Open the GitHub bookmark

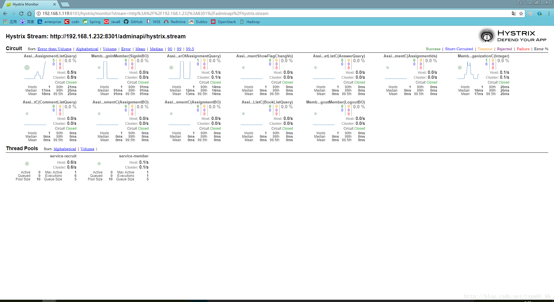tap(133, 22)
